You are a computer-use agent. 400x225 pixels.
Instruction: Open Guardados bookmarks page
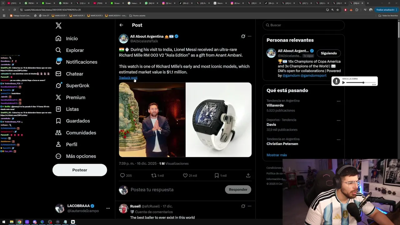72,121
